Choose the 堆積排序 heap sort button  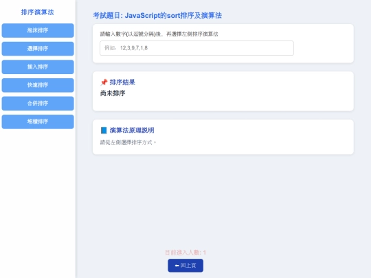38,121
